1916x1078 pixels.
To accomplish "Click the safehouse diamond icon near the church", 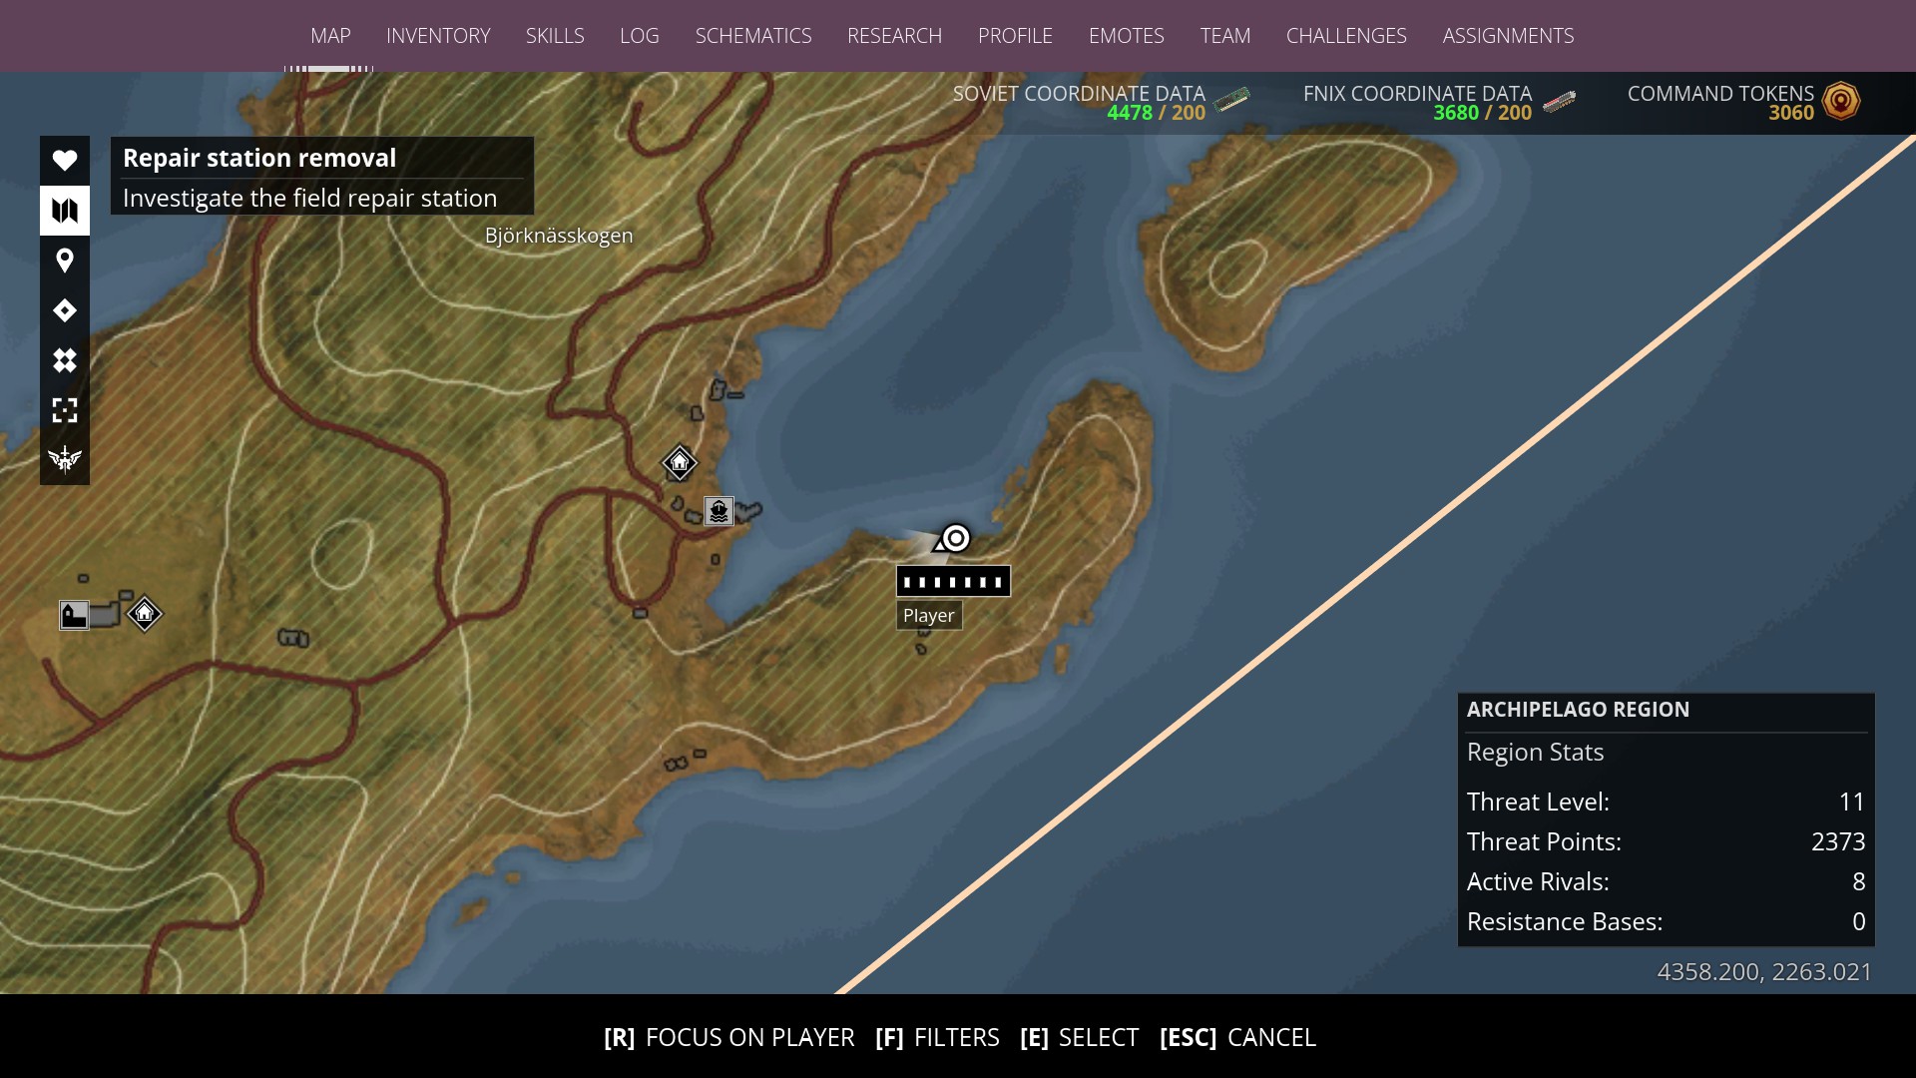I will click(145, 613).
